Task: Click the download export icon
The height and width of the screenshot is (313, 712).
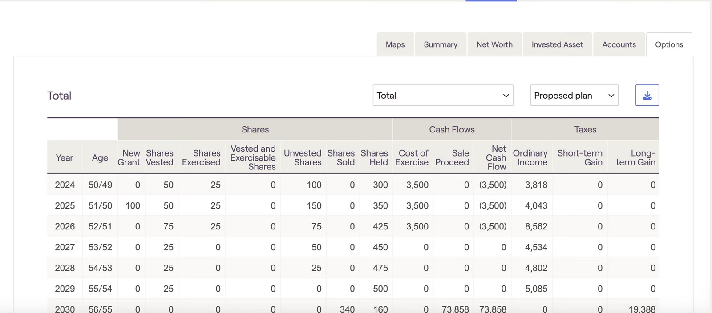Action: (x=647, y=96)
